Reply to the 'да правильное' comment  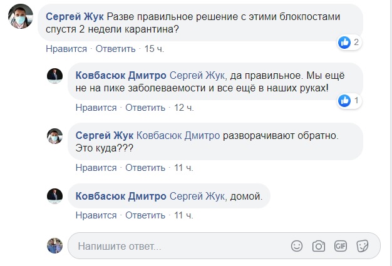click(145, 108)
